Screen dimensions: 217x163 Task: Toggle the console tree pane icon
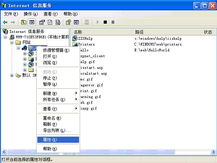tap(32, 22)
